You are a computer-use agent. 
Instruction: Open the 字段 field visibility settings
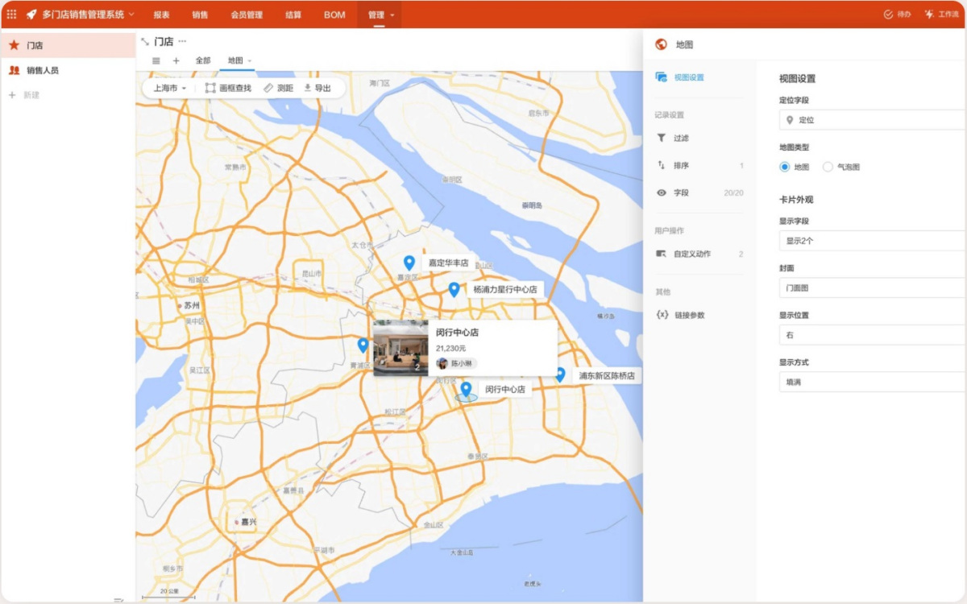[681, 193]
